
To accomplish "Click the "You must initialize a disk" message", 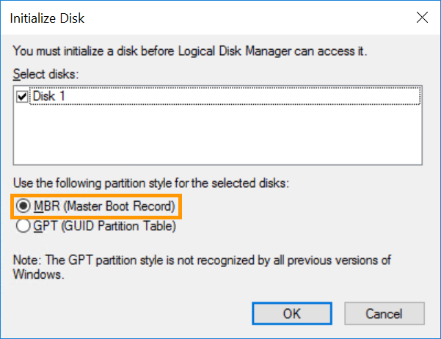I will tap(189, 51).
